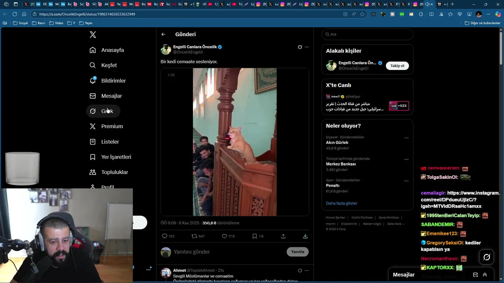Click the Grok icon on the main post
This screenshot has width=504, height=283.
point(300,47)
